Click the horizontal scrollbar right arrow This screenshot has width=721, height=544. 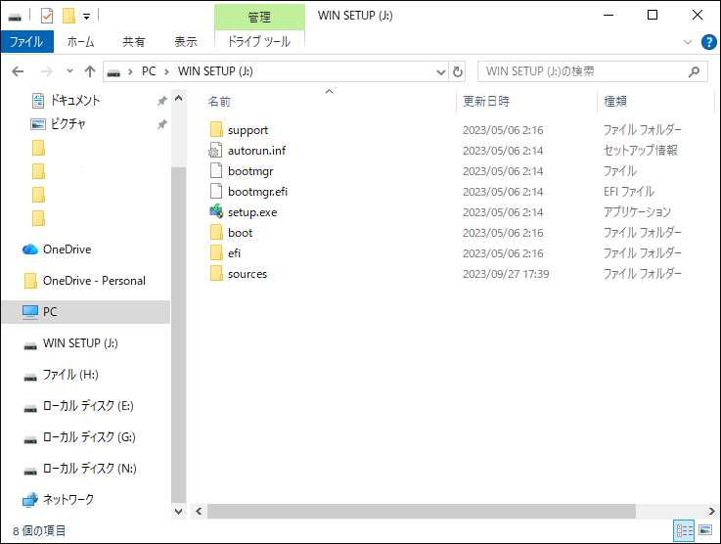click(712, 512)
